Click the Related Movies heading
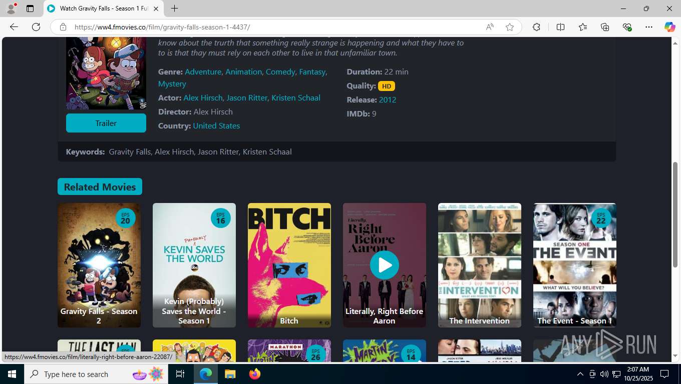681x384 pixels. (x=100, y=186)
